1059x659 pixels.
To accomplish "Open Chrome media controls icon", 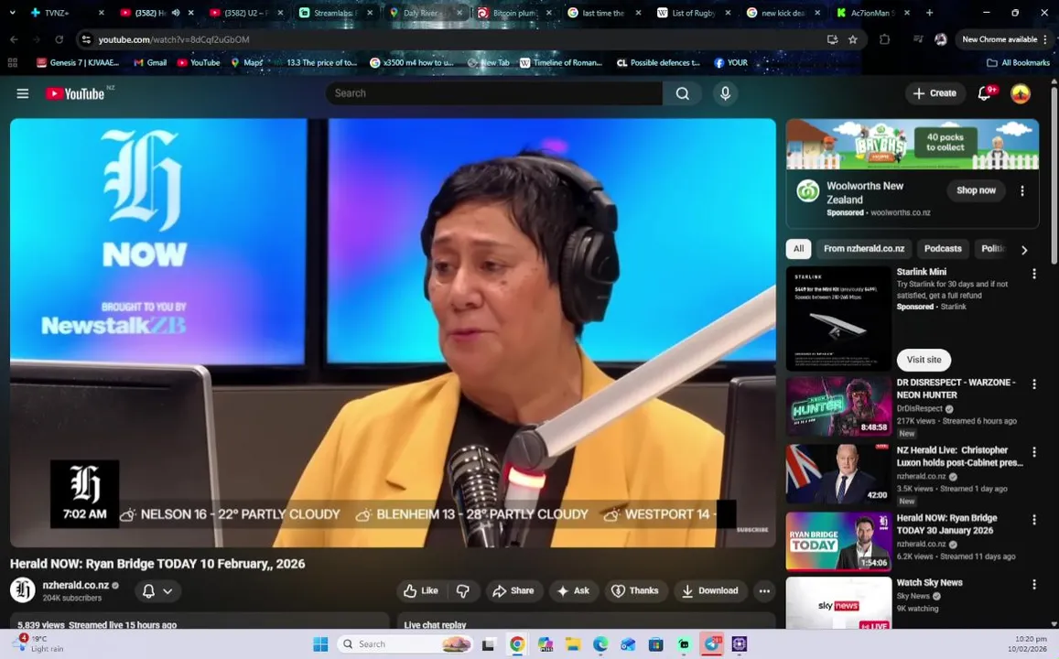I will tap(918, 40).
